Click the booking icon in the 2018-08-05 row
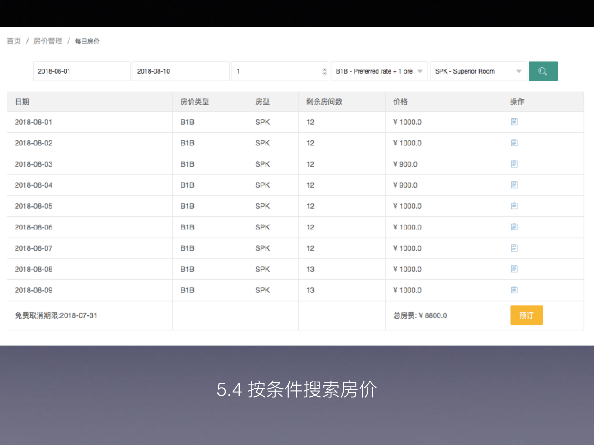Viewport: 594px width, 445px height. [514, 206]
